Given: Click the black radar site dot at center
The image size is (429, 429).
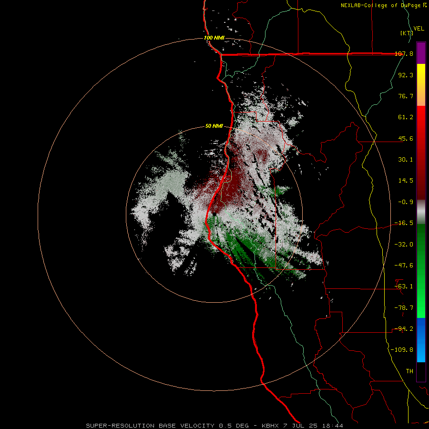Looking at the screenshot, I should point(214,214).
